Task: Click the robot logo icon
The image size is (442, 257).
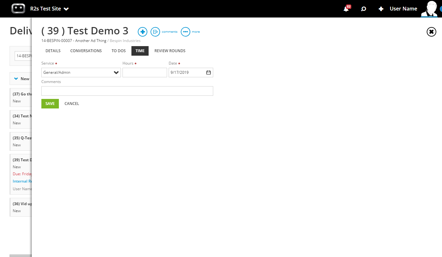Action: (x=18, y=9)
